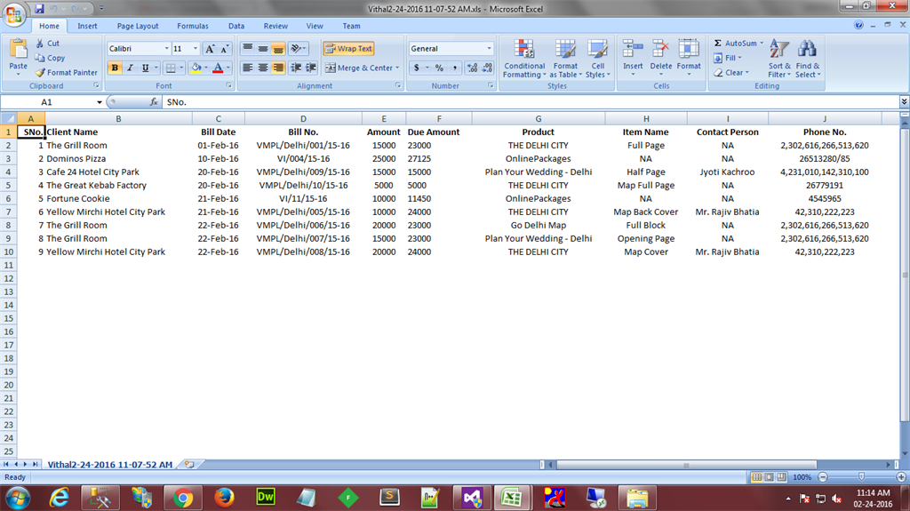Image resolution: width=910 pixels, height=511 pixels.
Task: Decrease font size with Shrink Font
Action: pos(225,49)
